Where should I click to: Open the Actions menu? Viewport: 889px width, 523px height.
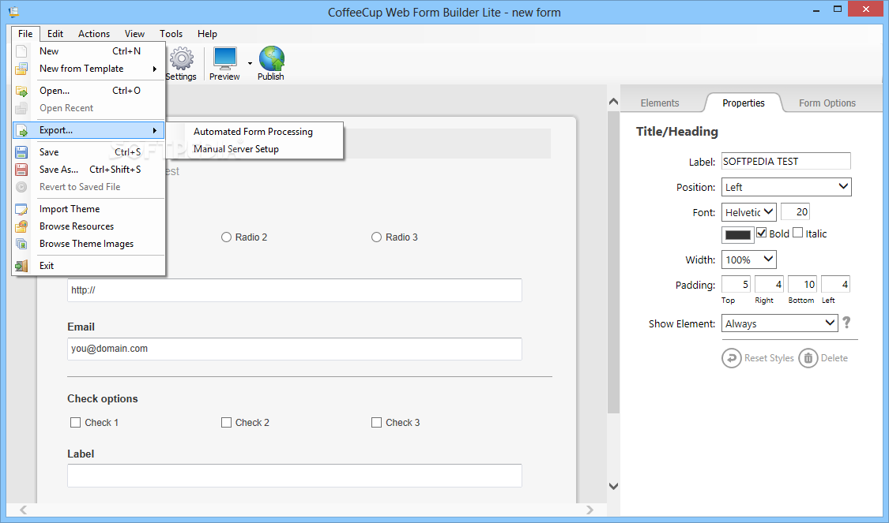(94, 34)
